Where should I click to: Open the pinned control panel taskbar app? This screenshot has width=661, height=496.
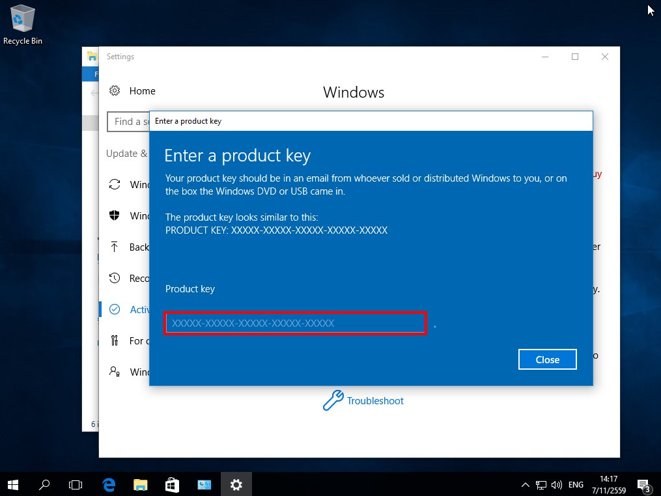[x=204, y=485]
